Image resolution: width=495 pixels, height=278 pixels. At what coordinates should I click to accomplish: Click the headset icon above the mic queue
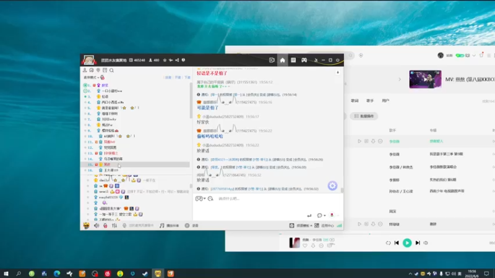92,70
